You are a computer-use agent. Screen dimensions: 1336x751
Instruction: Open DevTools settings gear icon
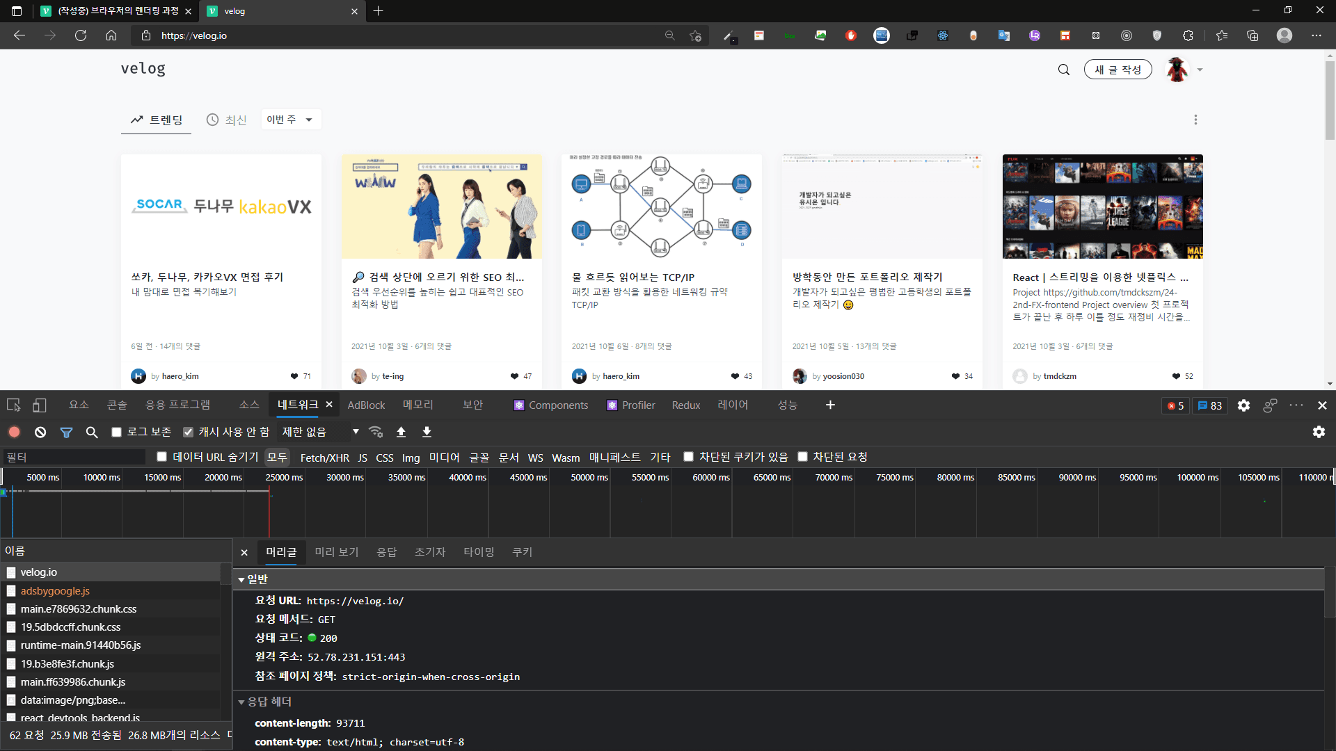1243,405
